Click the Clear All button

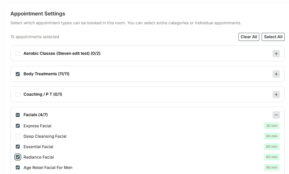[249, 37]
